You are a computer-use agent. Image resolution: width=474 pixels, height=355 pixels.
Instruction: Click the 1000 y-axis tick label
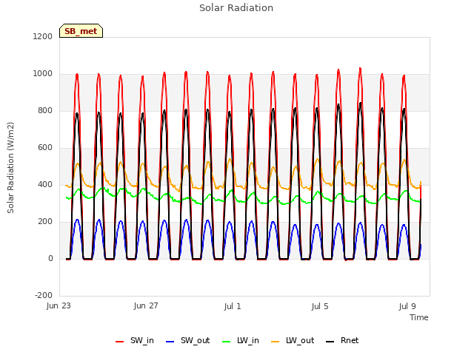[x=43, y=74]
